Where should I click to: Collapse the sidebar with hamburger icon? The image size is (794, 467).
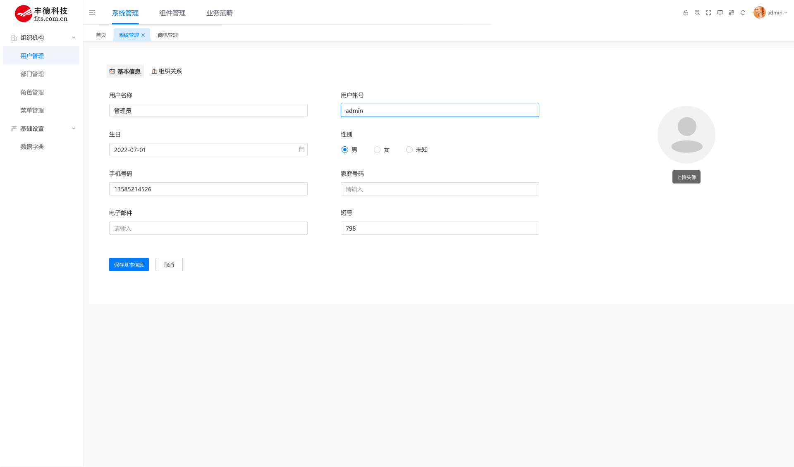92,13
